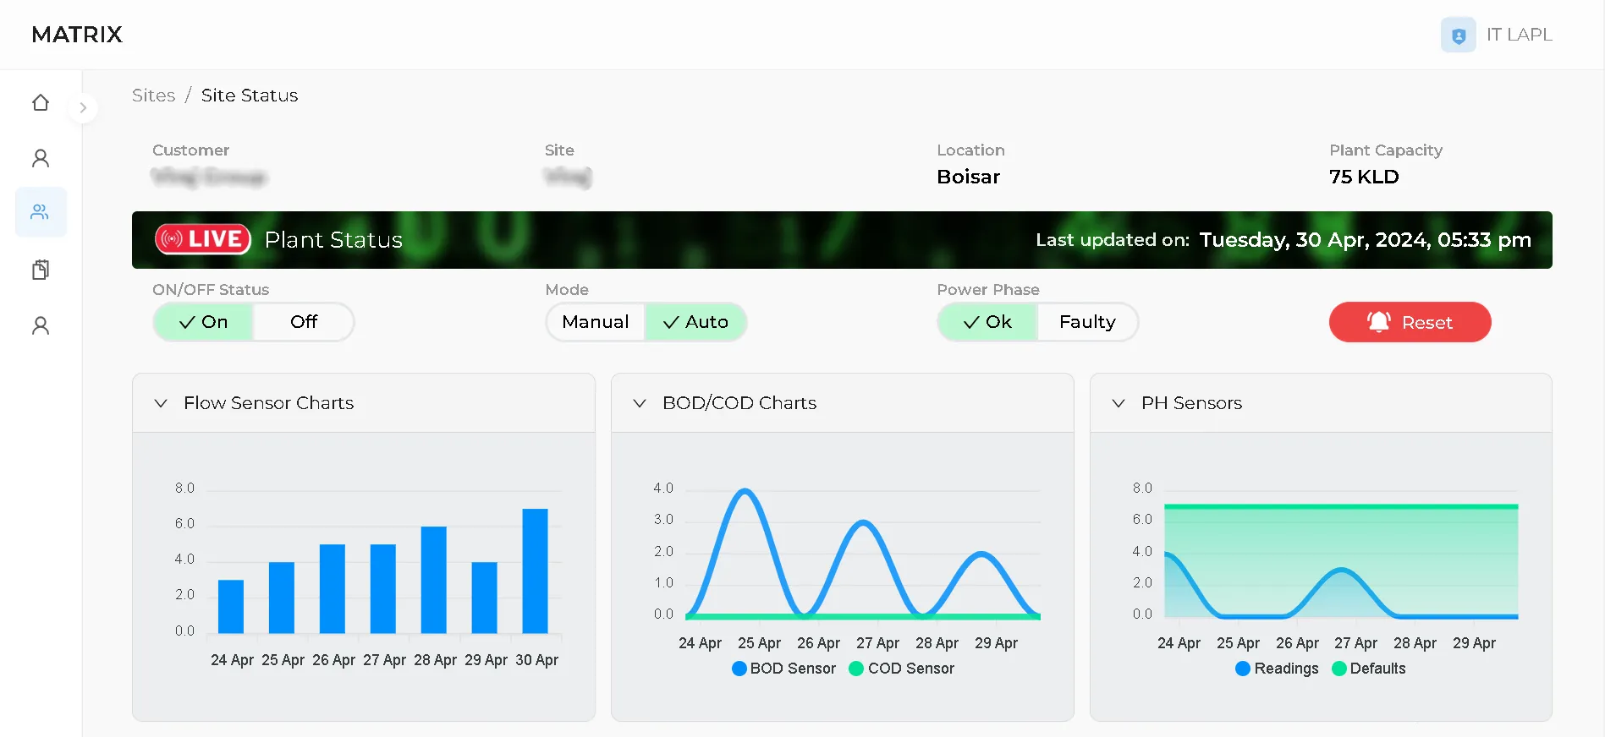
Task: Switch Mode to Auto
Action: (695, 322)
